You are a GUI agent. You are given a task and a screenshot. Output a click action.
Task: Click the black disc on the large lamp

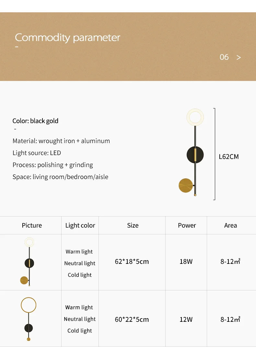tap(195, 155)
